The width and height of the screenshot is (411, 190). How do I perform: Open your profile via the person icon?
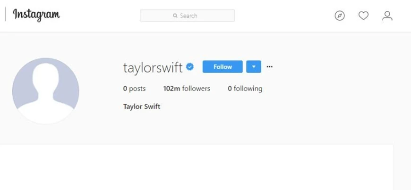387,16
